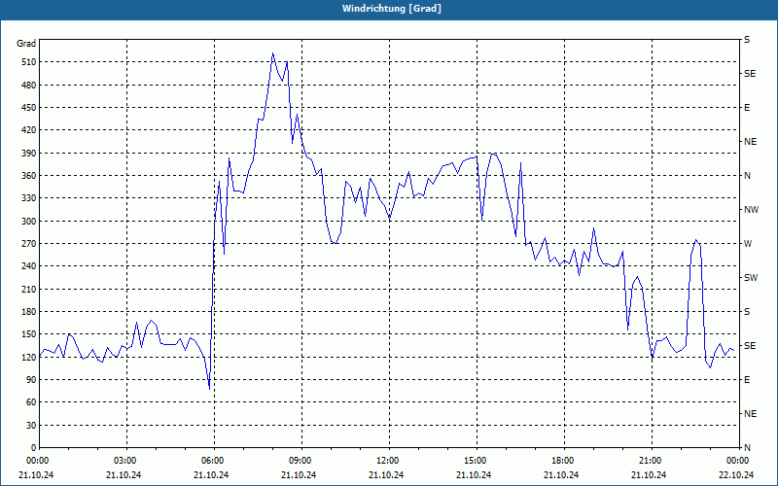
Task: Click the 300 degree axis label
Action: tap(29, 222)
